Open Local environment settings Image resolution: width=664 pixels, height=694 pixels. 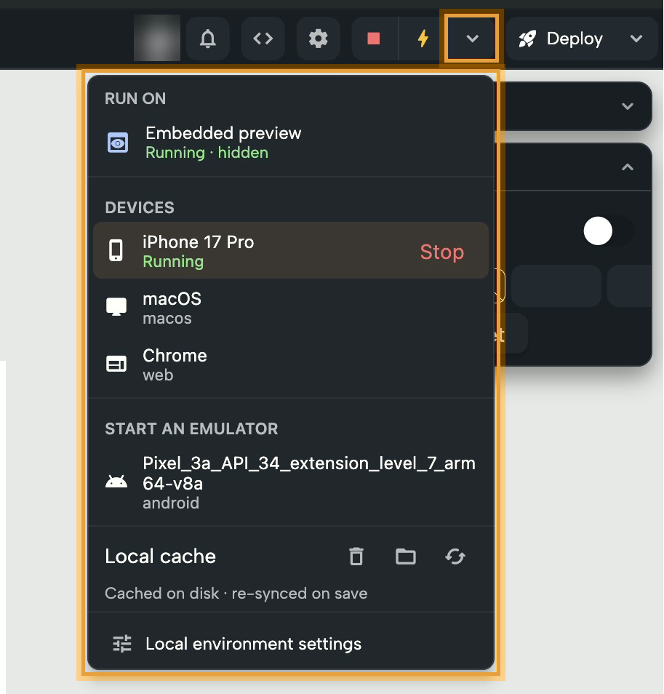click(291, 644)
